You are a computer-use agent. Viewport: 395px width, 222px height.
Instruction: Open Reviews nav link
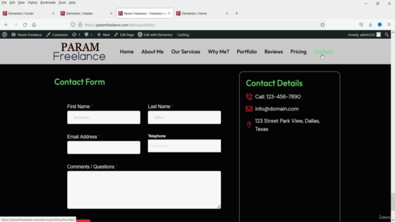[273, 52]
